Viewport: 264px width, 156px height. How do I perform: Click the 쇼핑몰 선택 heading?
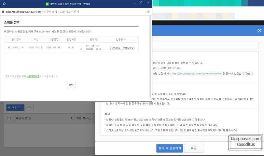[x=12, y=23]
